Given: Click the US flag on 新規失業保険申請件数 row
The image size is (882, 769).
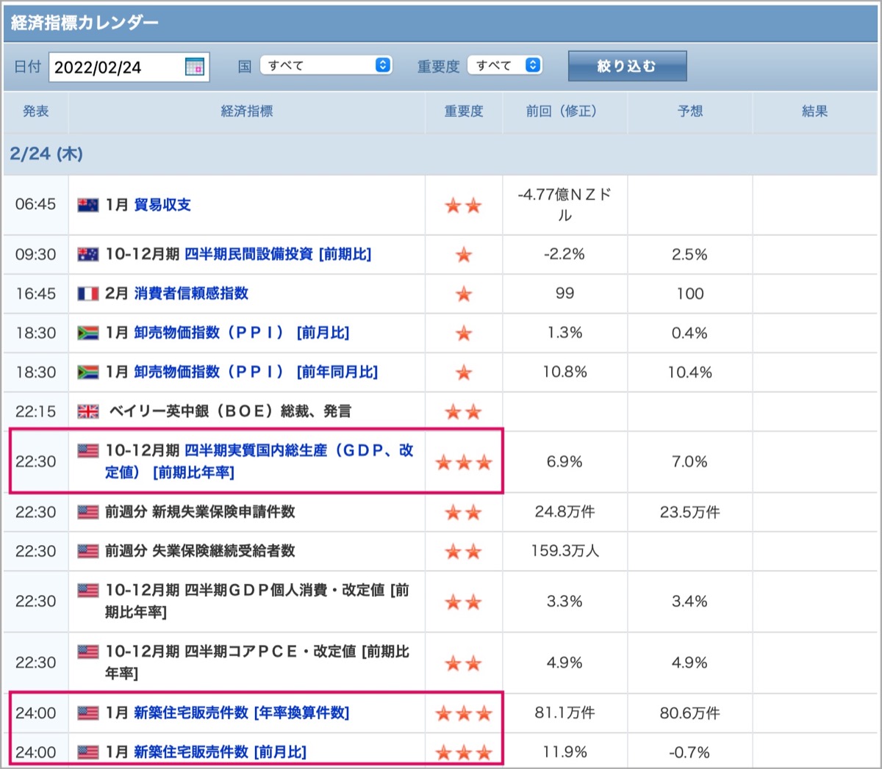Looking at the screenshot, I should [88, 512].
